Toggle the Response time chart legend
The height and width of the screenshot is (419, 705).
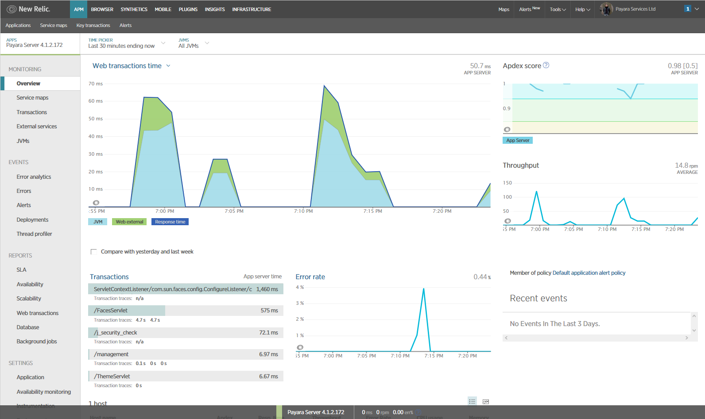(x=170, y=222)
